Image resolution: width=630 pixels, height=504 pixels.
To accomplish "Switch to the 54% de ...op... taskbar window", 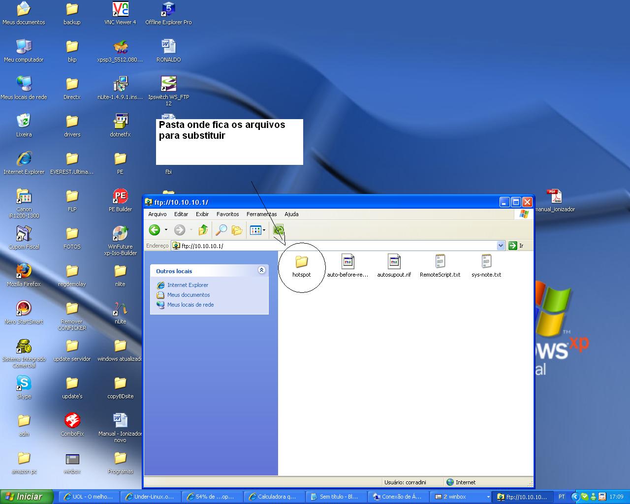I will pos(213,497).
